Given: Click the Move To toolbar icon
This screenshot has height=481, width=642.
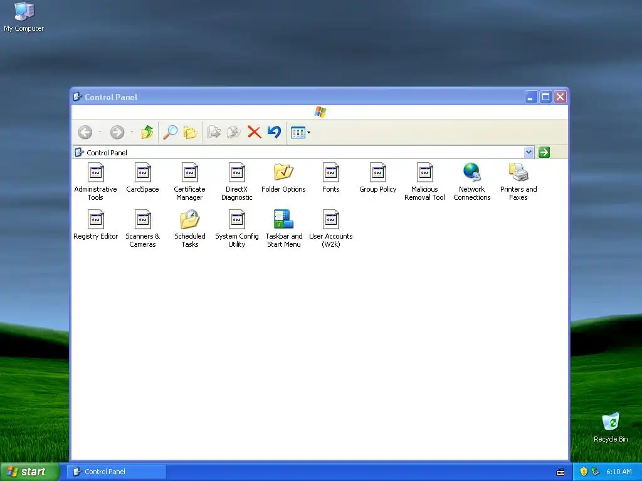Looking at the screenshot, I should [x=214, y=132].
